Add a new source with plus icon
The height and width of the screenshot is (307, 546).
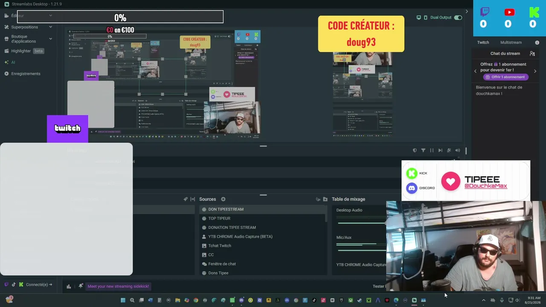pyautogui.click(x=223, y=199)
